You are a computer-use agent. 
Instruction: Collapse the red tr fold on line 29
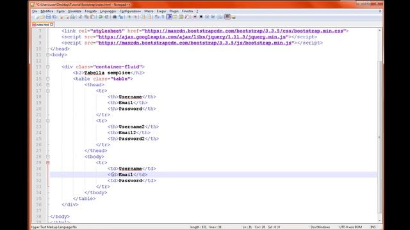pyautogui.click(x=47, y=163)
